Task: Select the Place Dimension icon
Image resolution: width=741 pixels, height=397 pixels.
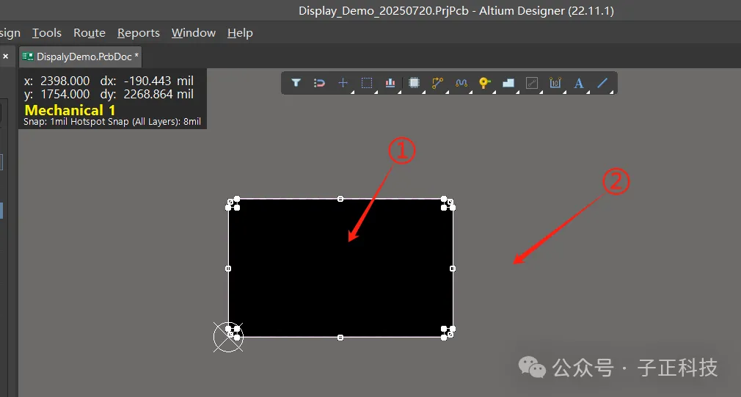Action: [x=555, y=83]
